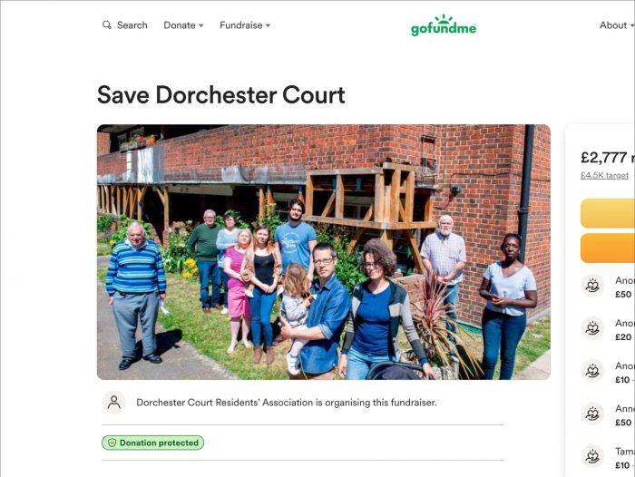Viewport: 635px width, 477px height.
Task: Click the Search menu text
Action: [132, 25]
